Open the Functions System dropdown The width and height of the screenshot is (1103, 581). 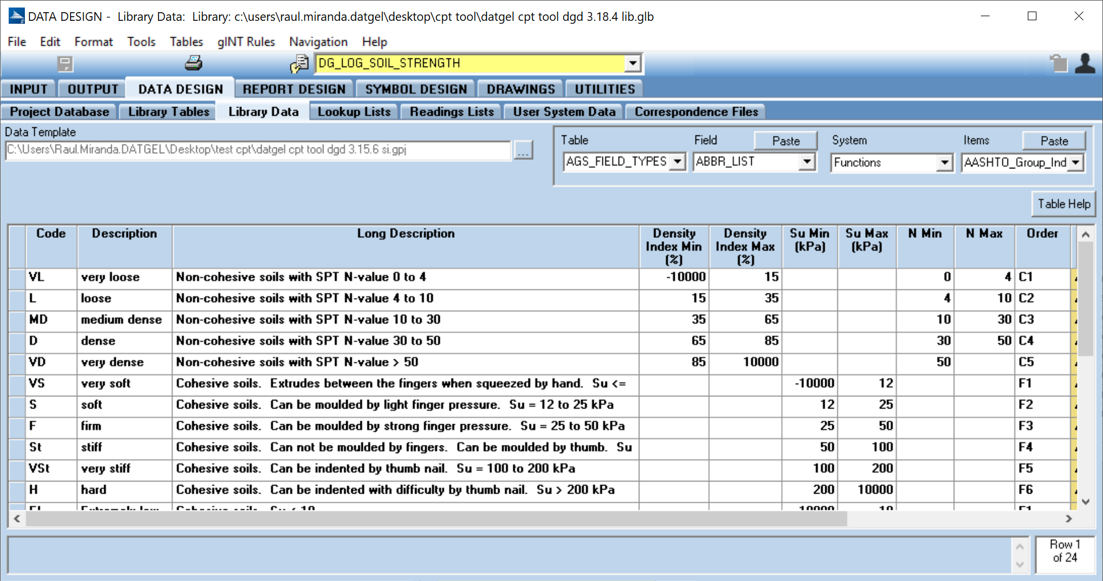coord(944,163)
